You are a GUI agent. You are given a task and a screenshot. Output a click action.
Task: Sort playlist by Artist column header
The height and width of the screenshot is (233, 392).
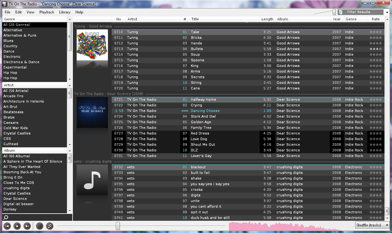[x=153, y=19]
